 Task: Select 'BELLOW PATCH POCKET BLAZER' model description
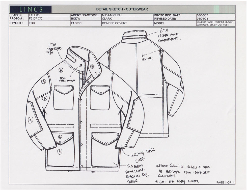pyautogui.click(x=215, y=22)
